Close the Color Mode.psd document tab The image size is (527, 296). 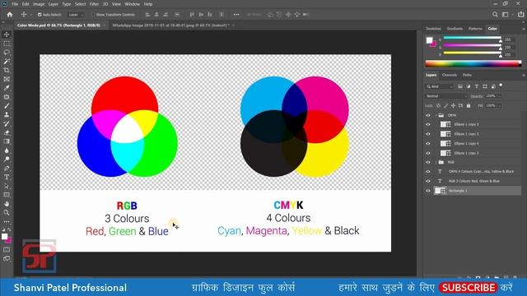(x=105, y=25)
